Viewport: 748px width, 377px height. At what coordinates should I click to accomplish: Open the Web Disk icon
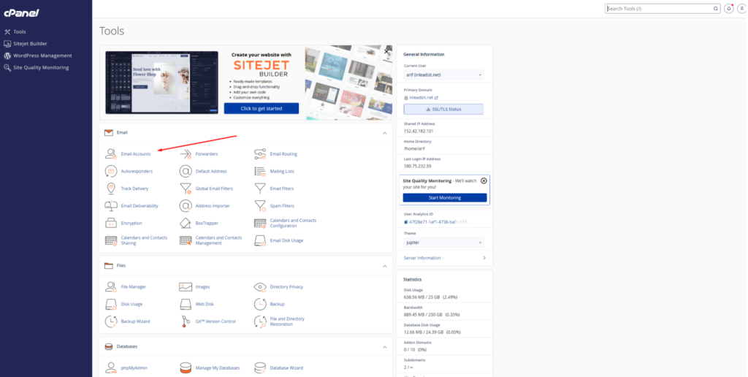click(x=185, y=304)
